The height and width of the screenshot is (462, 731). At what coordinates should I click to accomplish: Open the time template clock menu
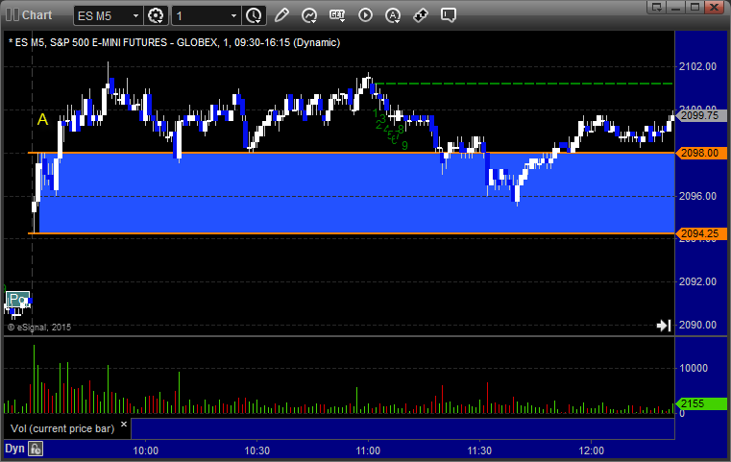coord(255,16)
